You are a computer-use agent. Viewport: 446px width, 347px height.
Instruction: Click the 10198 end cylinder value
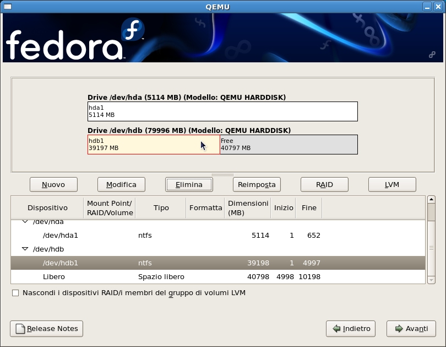click(x=309, y=276)
